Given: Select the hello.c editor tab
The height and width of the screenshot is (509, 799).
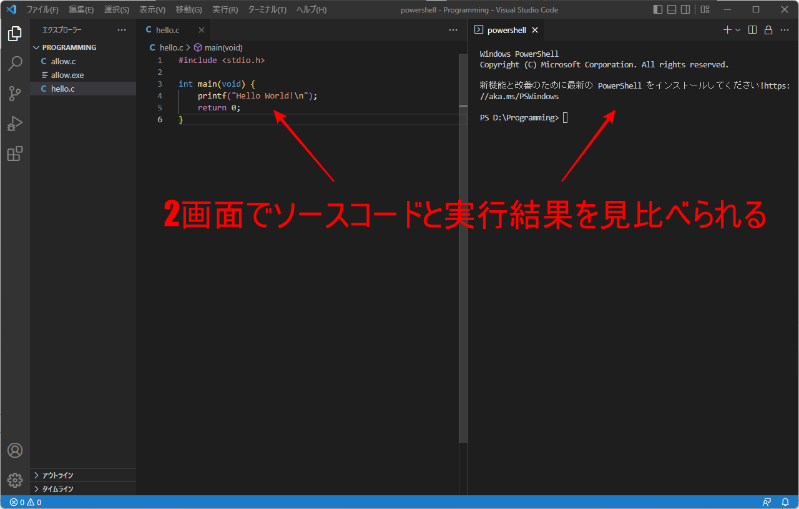Looking at the screenshot, I should [x=167, y=30].
